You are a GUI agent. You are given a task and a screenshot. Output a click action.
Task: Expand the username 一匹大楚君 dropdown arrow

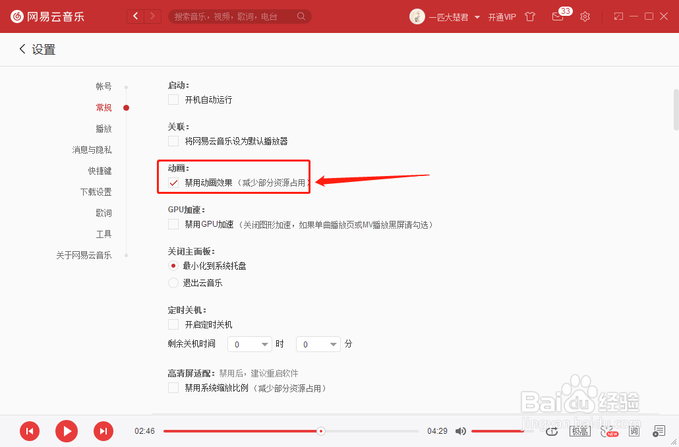(477, 17)
